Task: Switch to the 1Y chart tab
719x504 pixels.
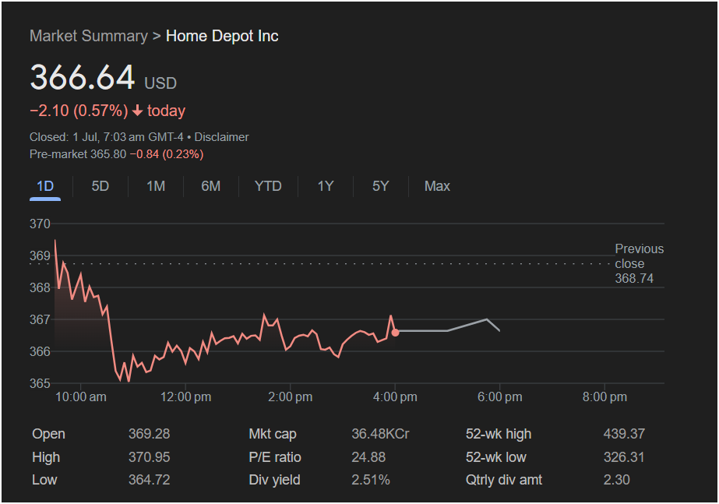Action: (x=325, y=186)
